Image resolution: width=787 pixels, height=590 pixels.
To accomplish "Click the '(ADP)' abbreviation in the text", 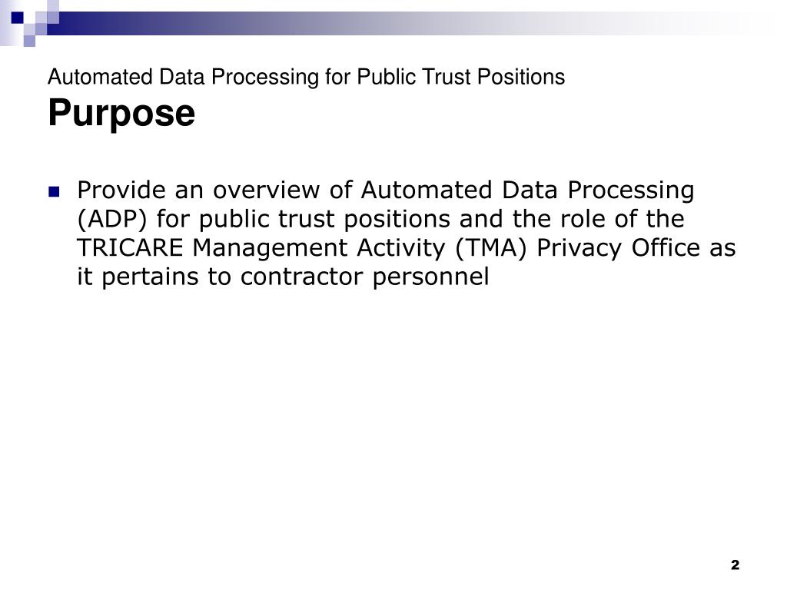I will (x=112, y=219).
